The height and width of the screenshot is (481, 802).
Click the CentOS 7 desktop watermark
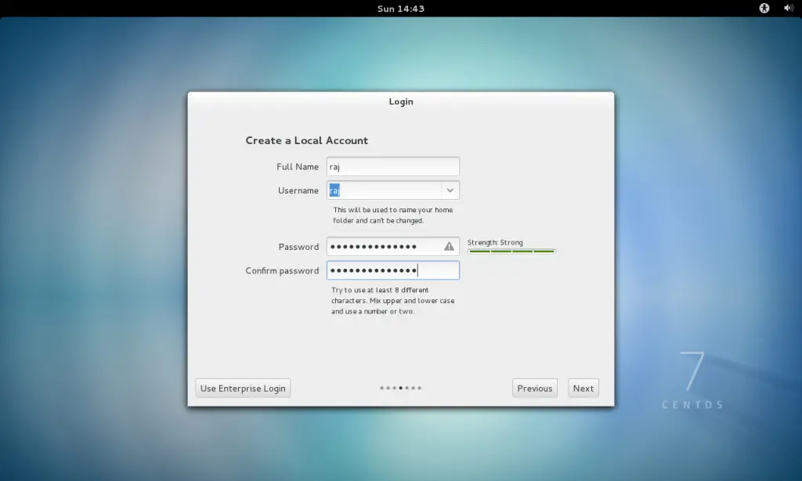[x=692, y=376]
